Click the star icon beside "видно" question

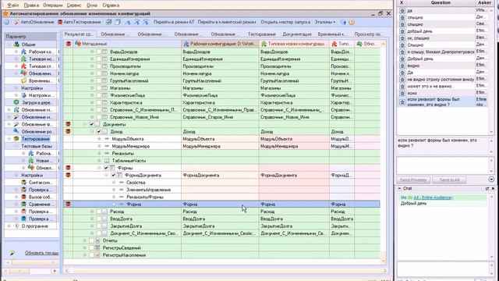(402, 66)
